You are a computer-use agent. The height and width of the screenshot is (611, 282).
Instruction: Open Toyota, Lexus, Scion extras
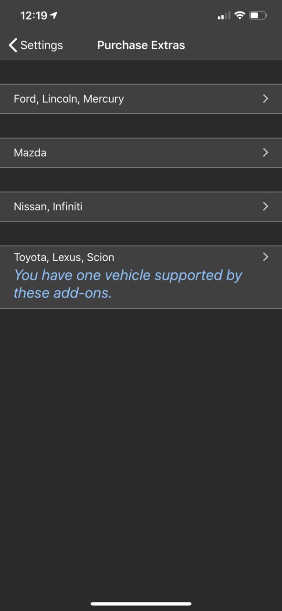(x=141, y=277)
